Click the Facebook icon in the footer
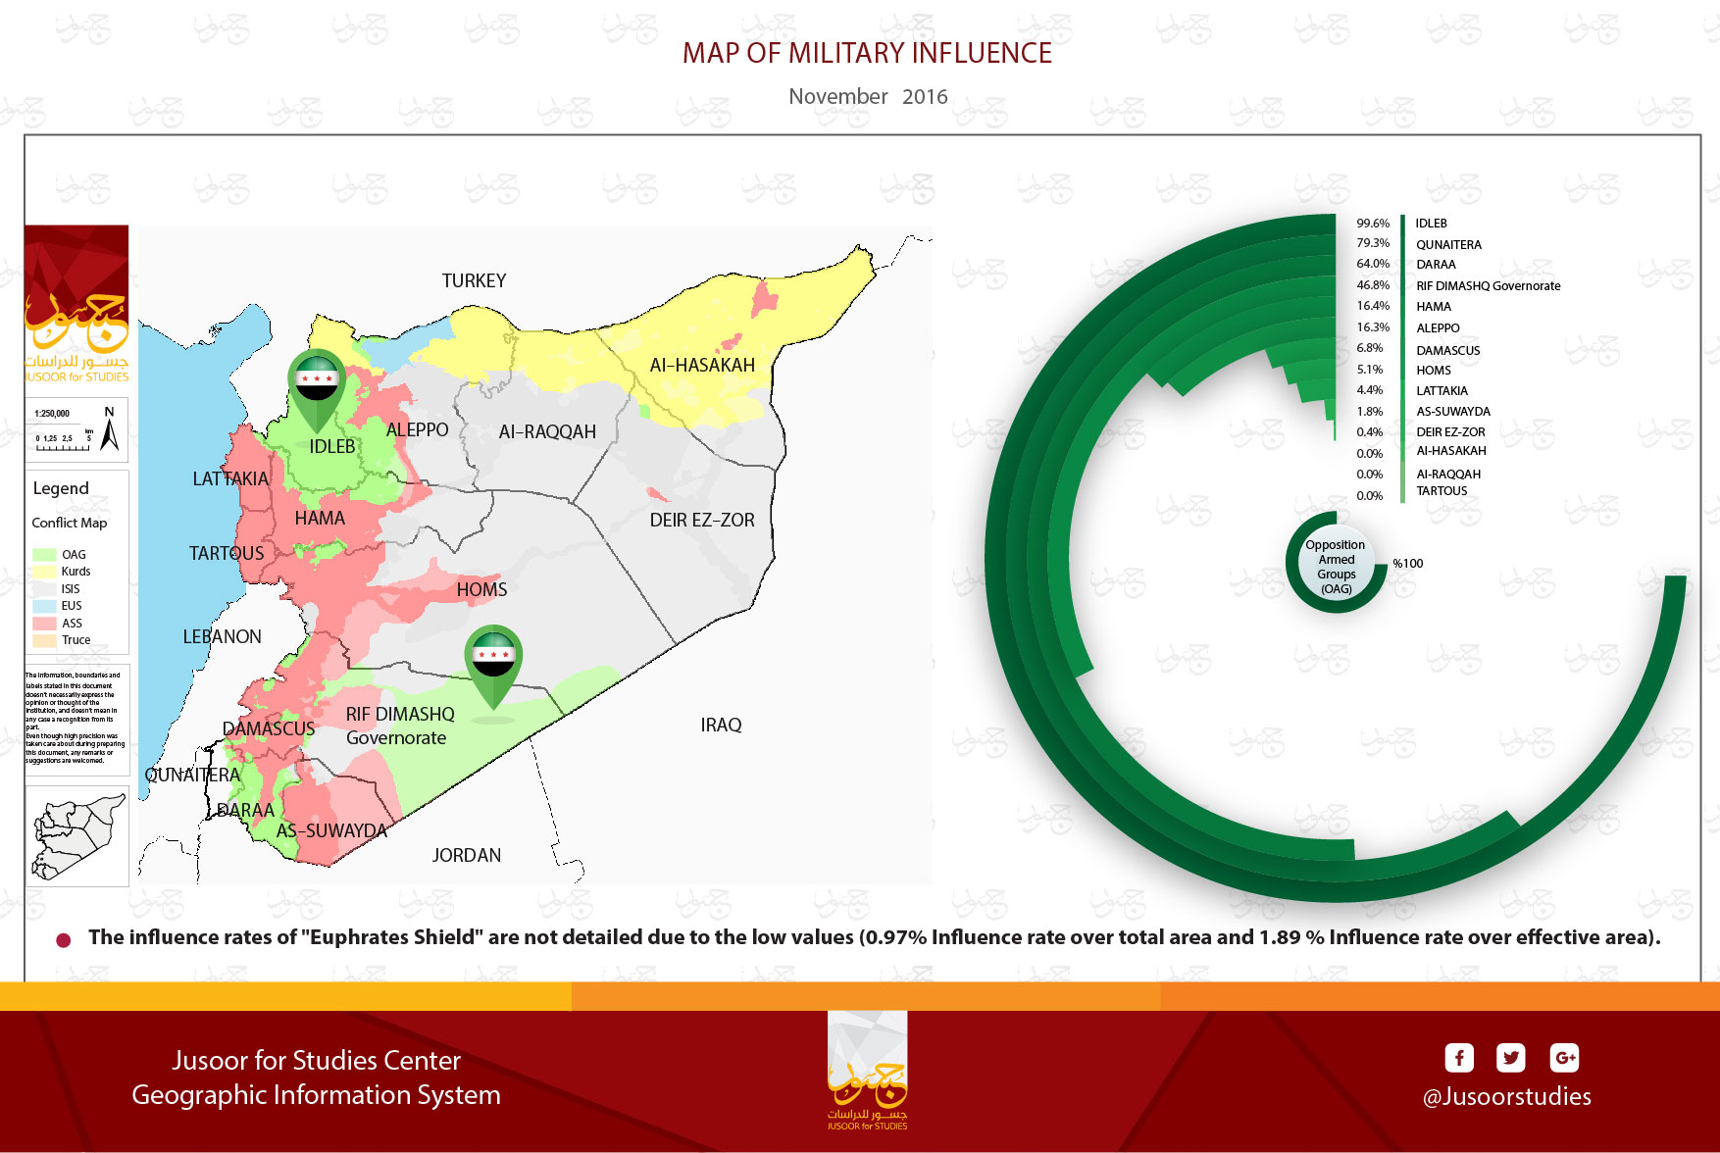Image resolution: width=1720 pixels, height=1153 pixels. click(1459, 1058)
